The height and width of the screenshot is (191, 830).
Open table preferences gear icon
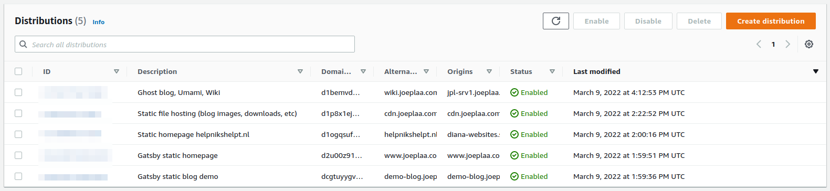(809, 44)
